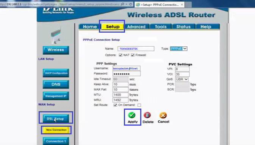Click the VPI input field

point(182,69)
